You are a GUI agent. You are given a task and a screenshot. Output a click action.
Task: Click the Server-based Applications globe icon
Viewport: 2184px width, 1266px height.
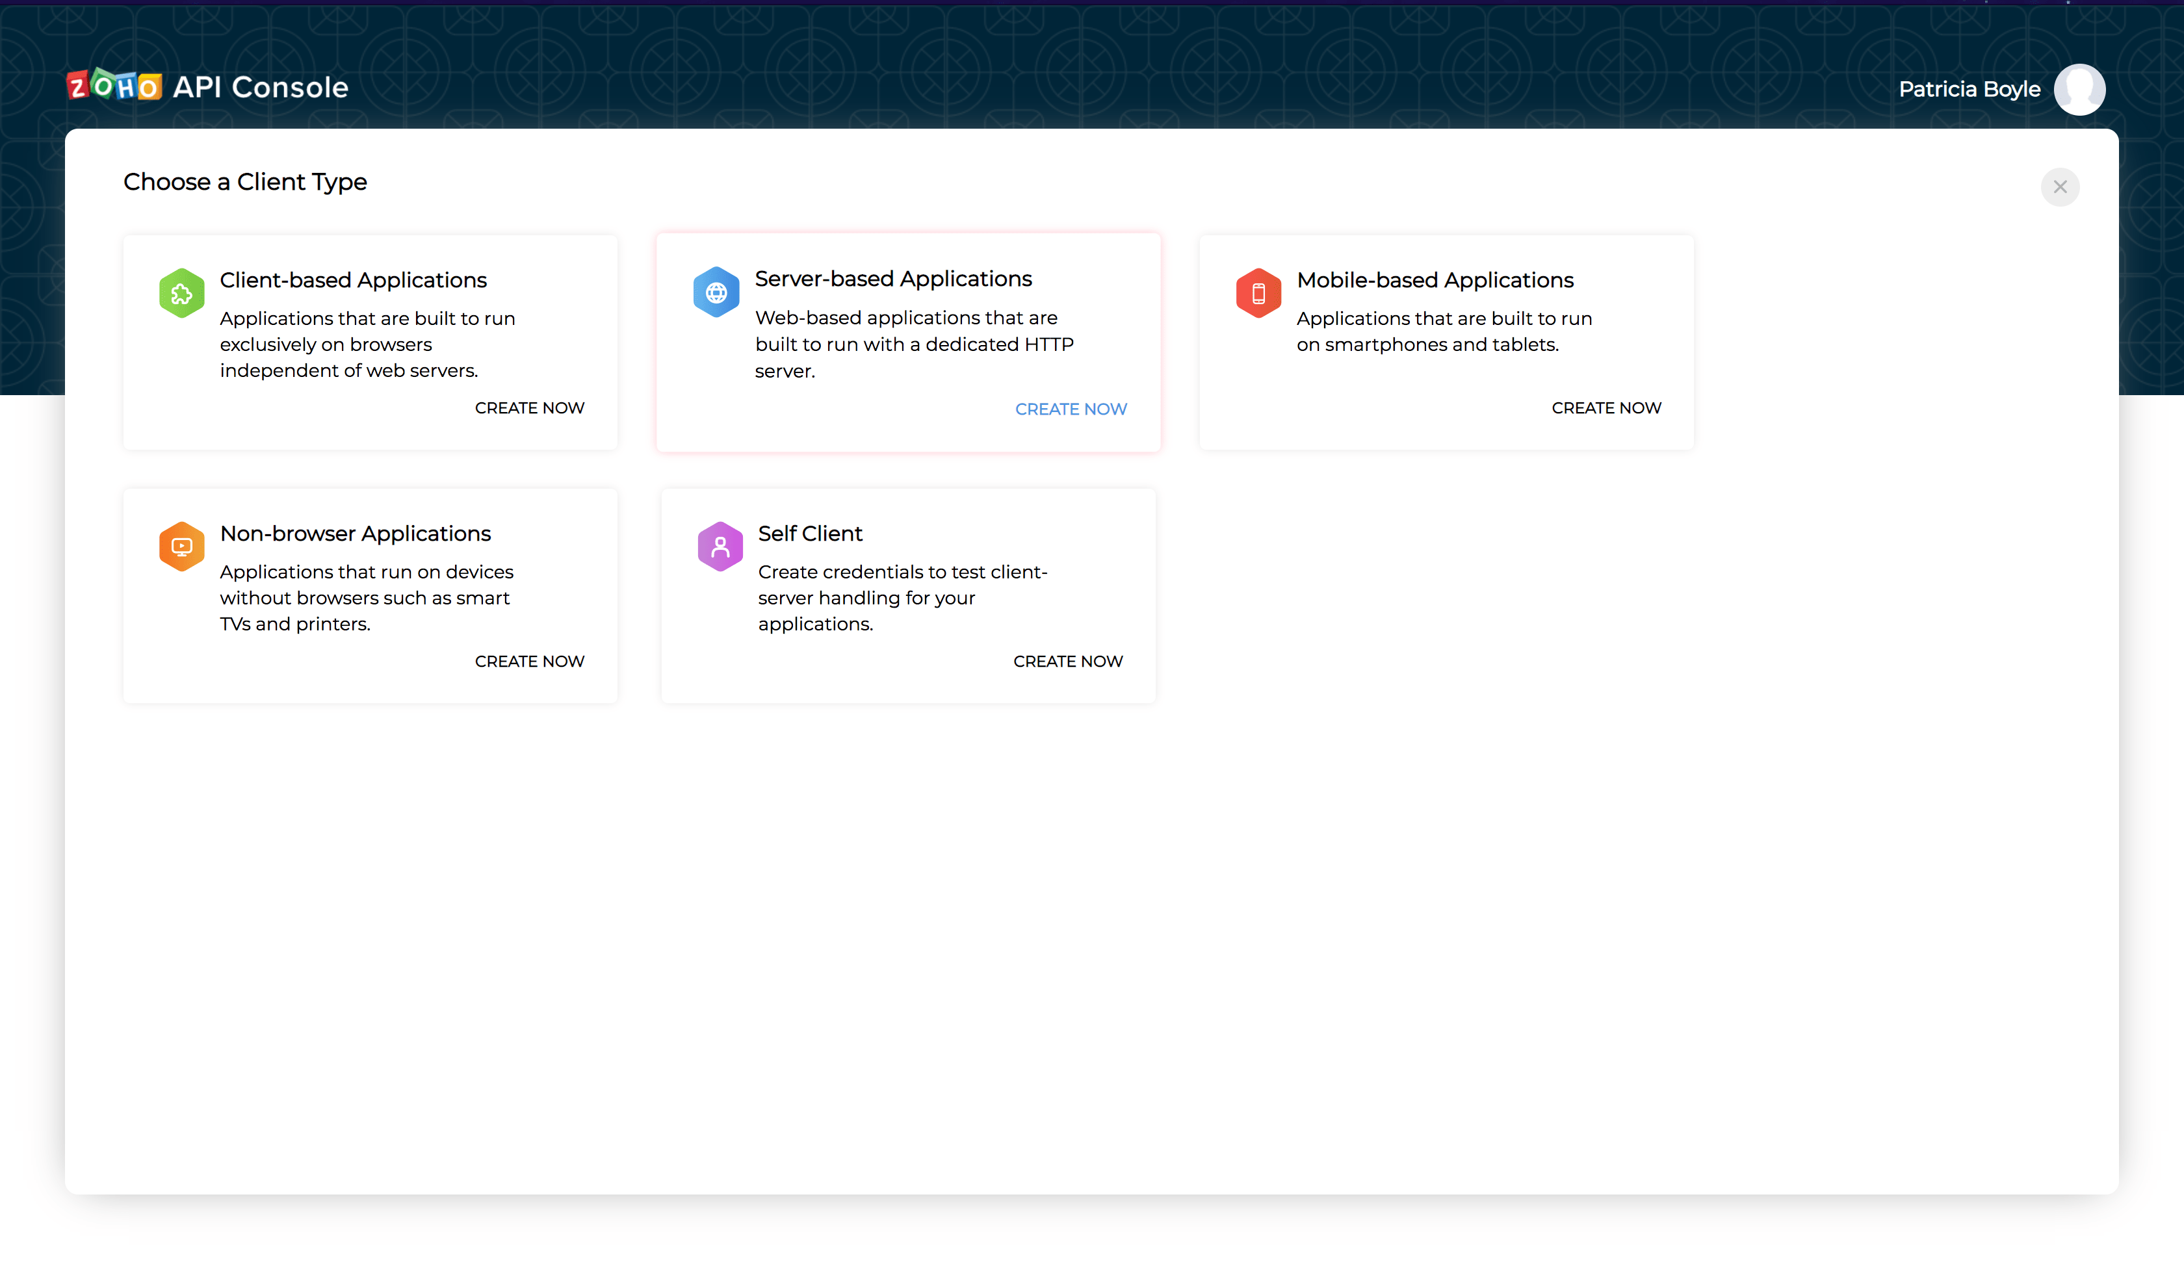[x=716, y=292]
